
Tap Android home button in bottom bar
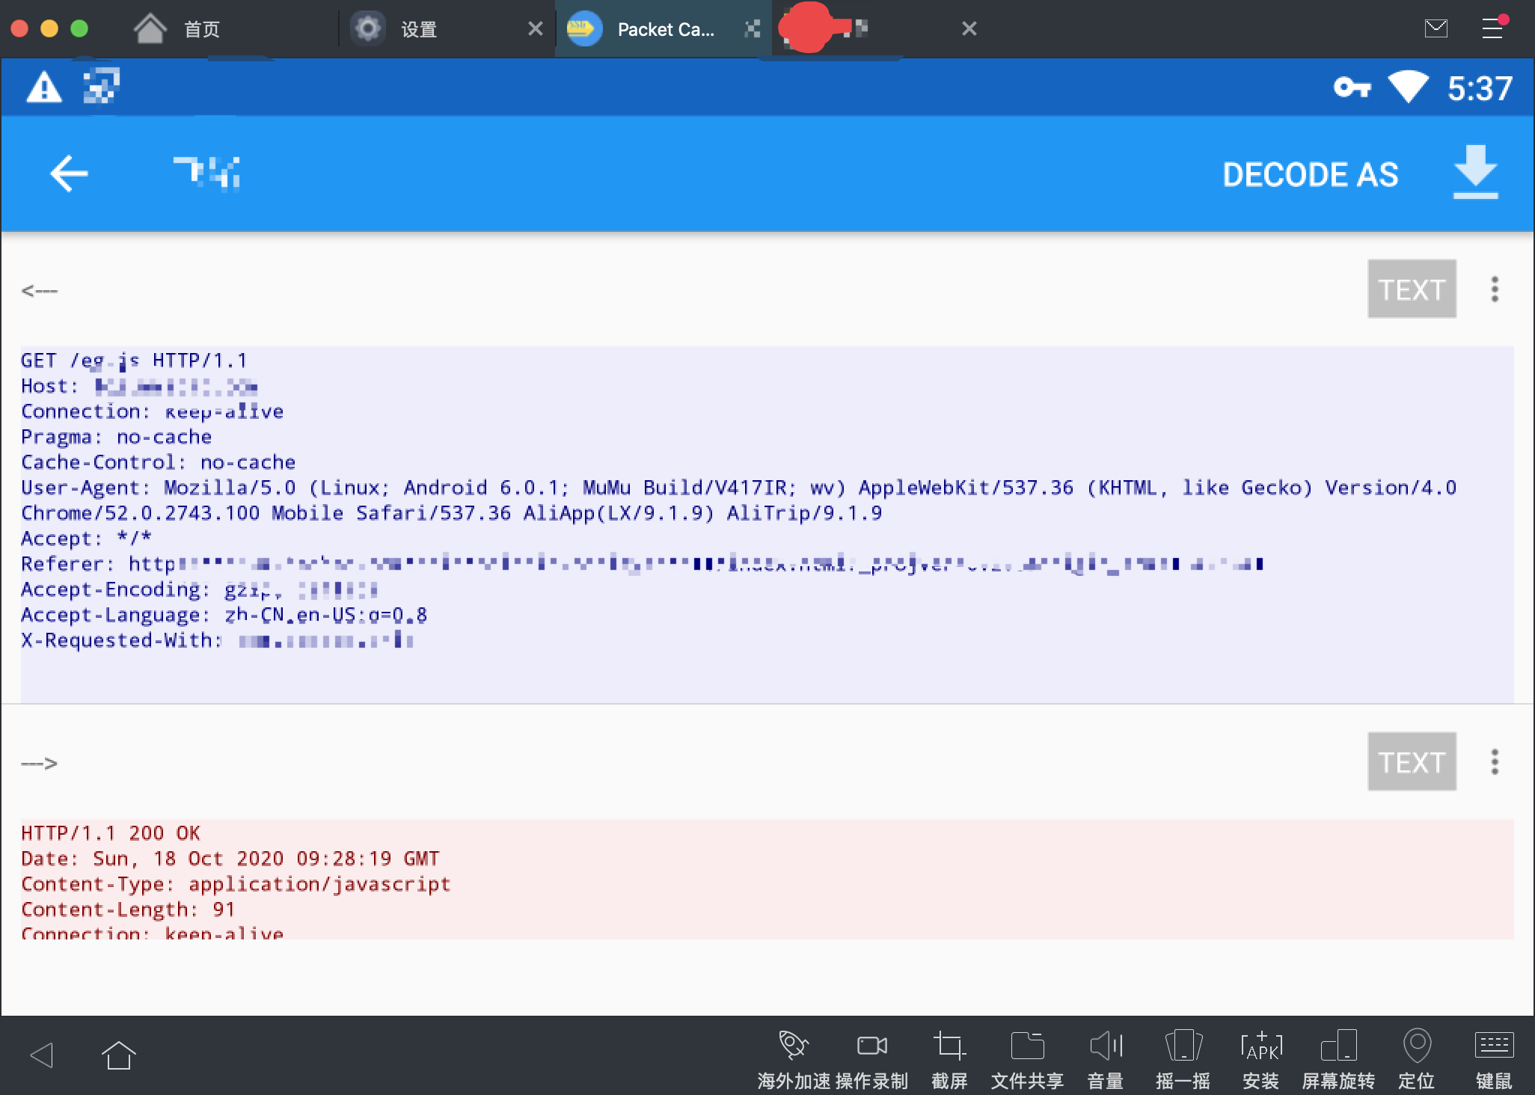pos(118,1055)
